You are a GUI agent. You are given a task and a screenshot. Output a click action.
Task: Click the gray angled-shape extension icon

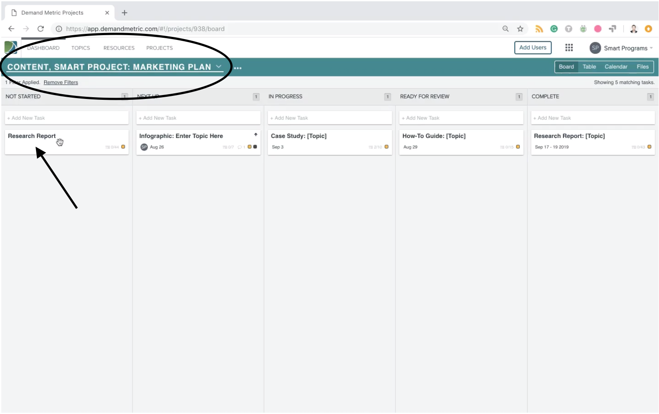click(612, 29)
